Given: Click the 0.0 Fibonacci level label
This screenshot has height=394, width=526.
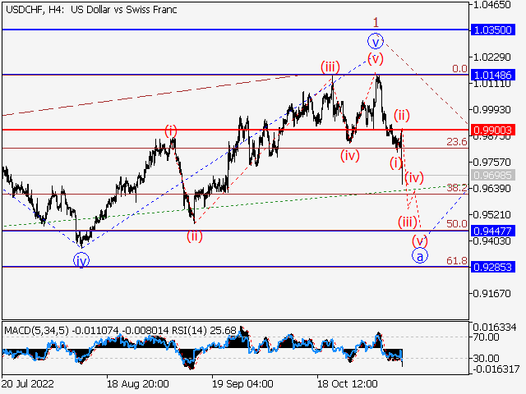Looking at the screenshot, I should pyautogui.click(x=459, y=68).
